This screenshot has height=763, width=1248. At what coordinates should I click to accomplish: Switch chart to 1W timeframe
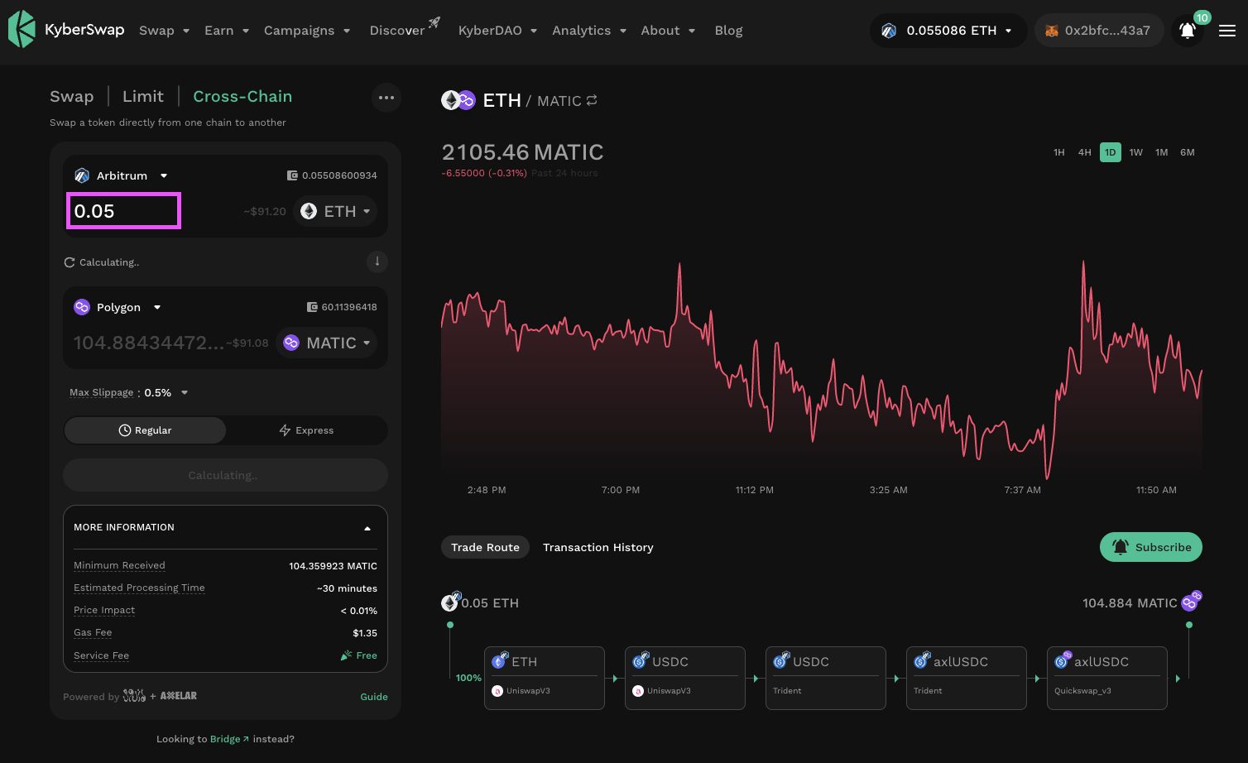pyautogui.click(x=1135, y=152)
